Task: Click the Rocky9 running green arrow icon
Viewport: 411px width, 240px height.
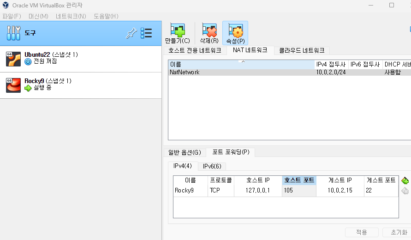Action: 28,88
